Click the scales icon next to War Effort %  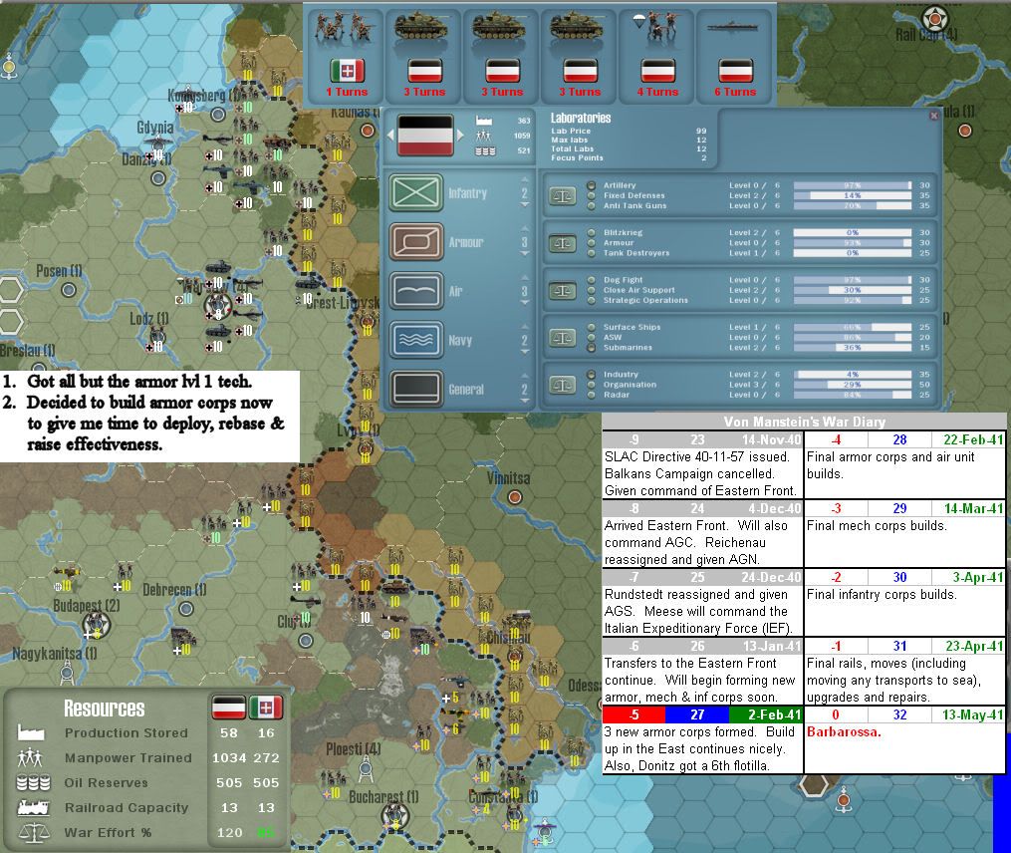click(34, 832)
